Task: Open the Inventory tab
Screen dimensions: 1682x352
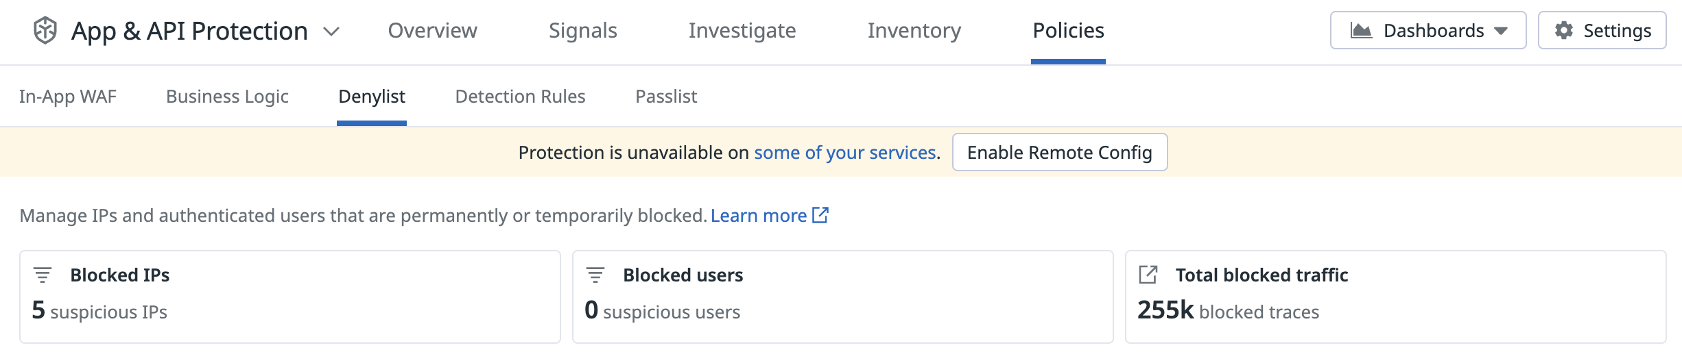Action: [914, 31]
